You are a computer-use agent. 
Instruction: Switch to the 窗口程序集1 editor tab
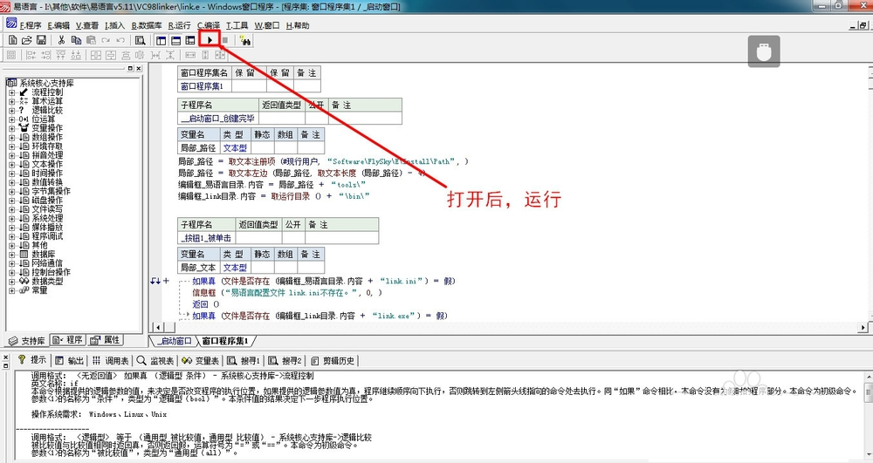225,341
